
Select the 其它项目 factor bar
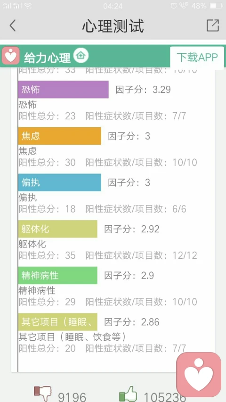point(57,322)
